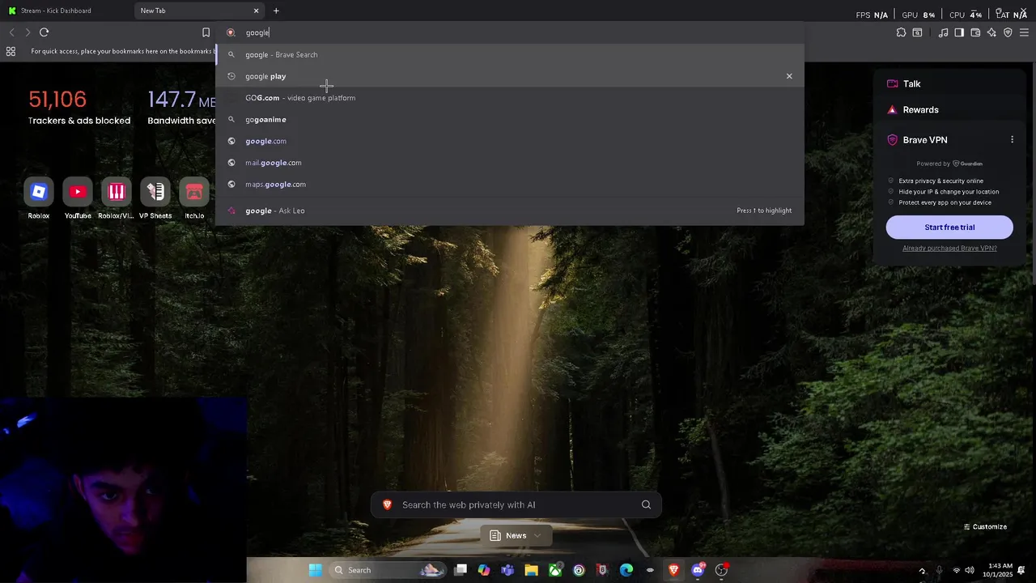1036x583 pixels.
Task: Open the Brave hamburger main menu
Action: click(x=1024, y=32)
